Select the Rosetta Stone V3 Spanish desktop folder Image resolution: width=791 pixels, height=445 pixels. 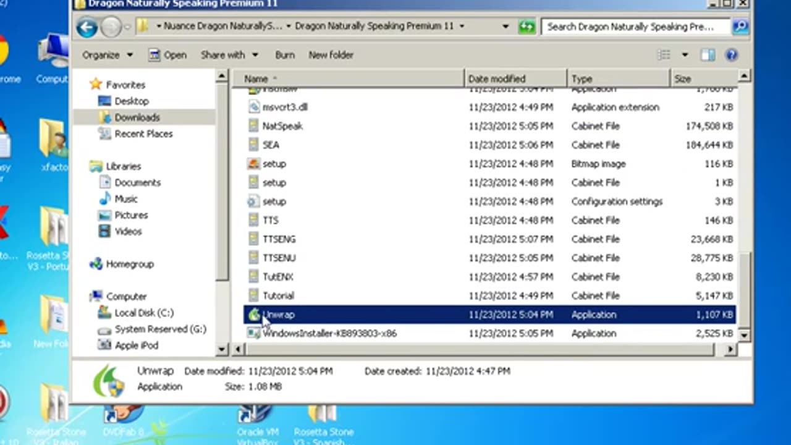pos(324,423)
